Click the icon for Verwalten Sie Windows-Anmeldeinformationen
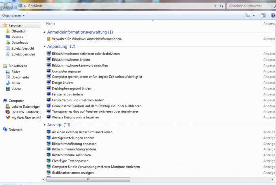This screenshot has width=276, height=185. point(49,39)
